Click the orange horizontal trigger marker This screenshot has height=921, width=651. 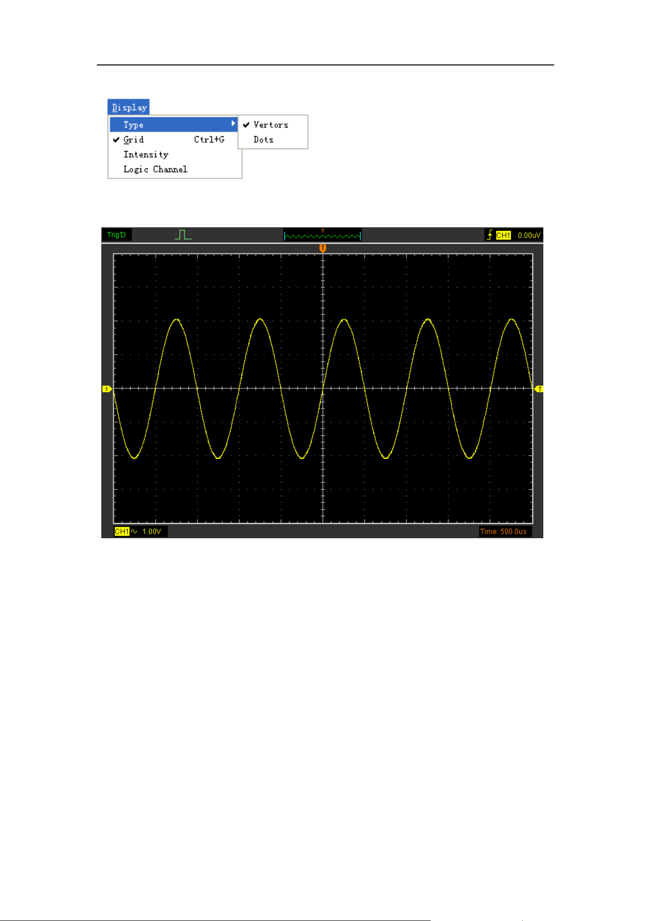pyautogui.click(x=323, y=248)
